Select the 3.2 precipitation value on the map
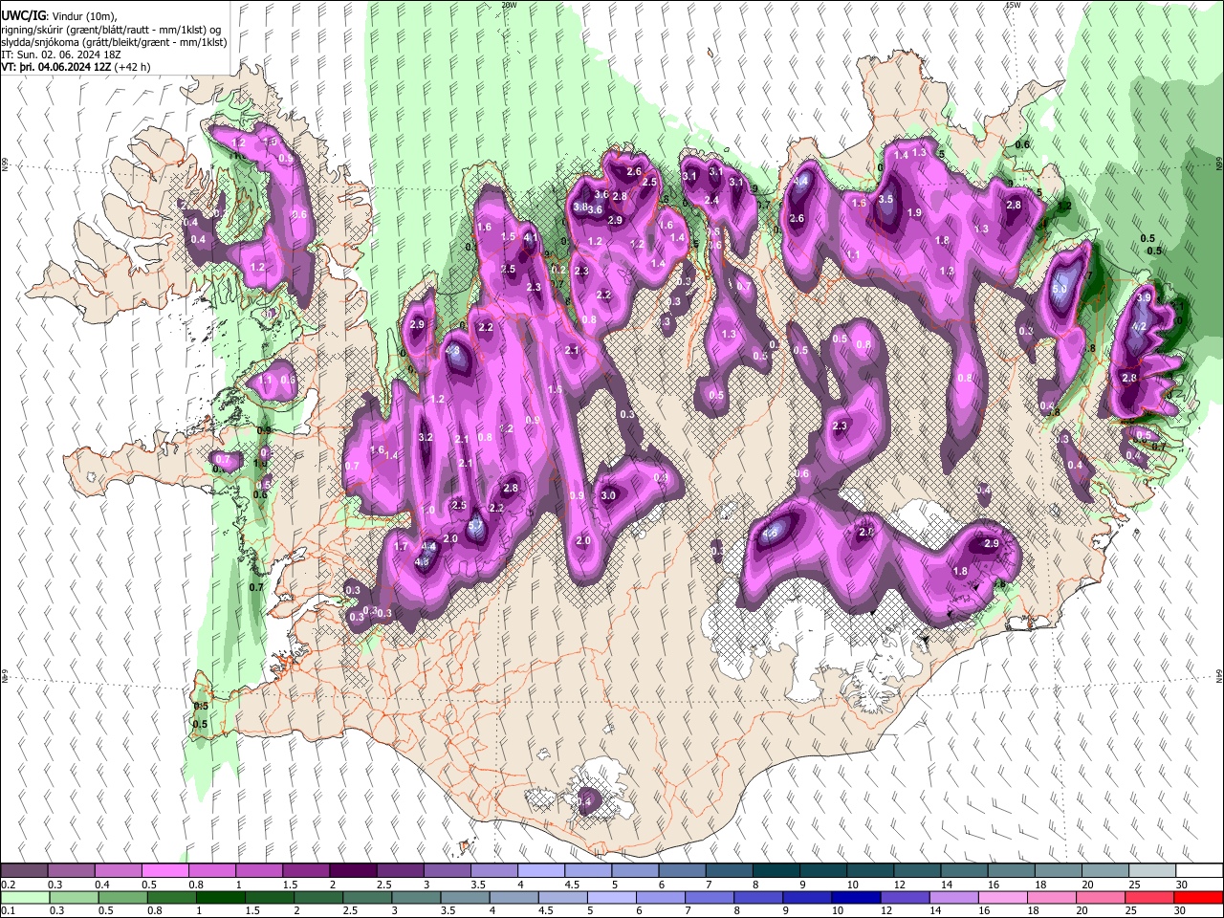 point(426,438)
